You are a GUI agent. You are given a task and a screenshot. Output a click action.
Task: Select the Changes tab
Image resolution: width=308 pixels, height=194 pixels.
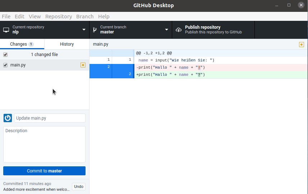(x=22, y=44)
